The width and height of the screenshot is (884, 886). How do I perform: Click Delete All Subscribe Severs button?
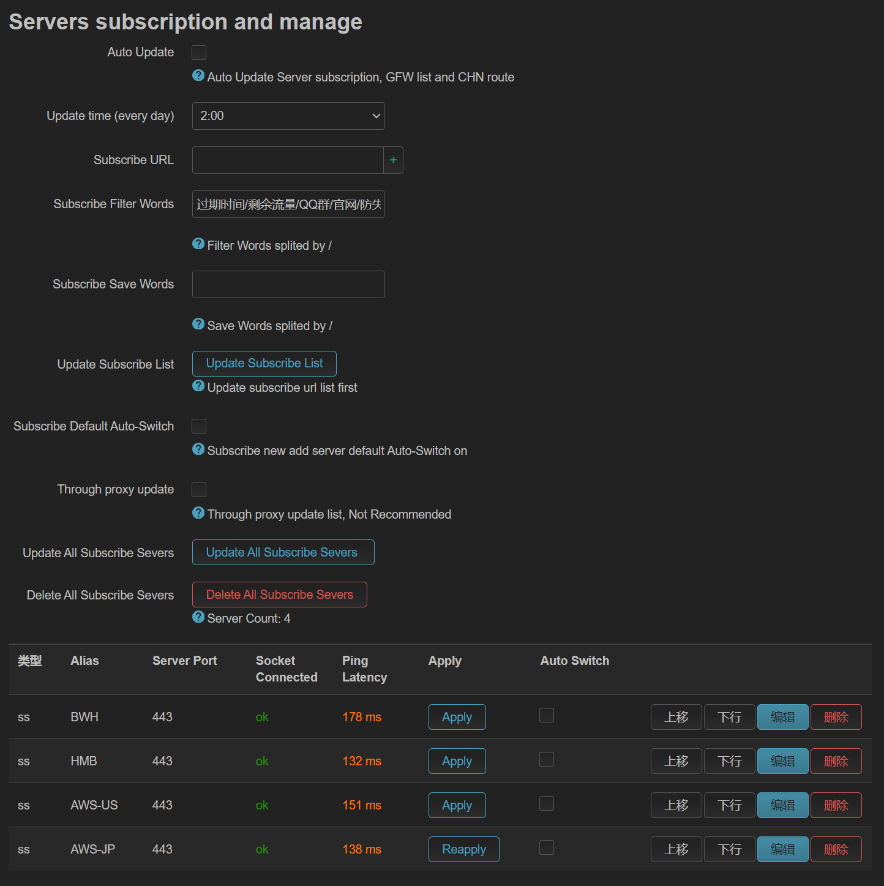click(280, 595)
